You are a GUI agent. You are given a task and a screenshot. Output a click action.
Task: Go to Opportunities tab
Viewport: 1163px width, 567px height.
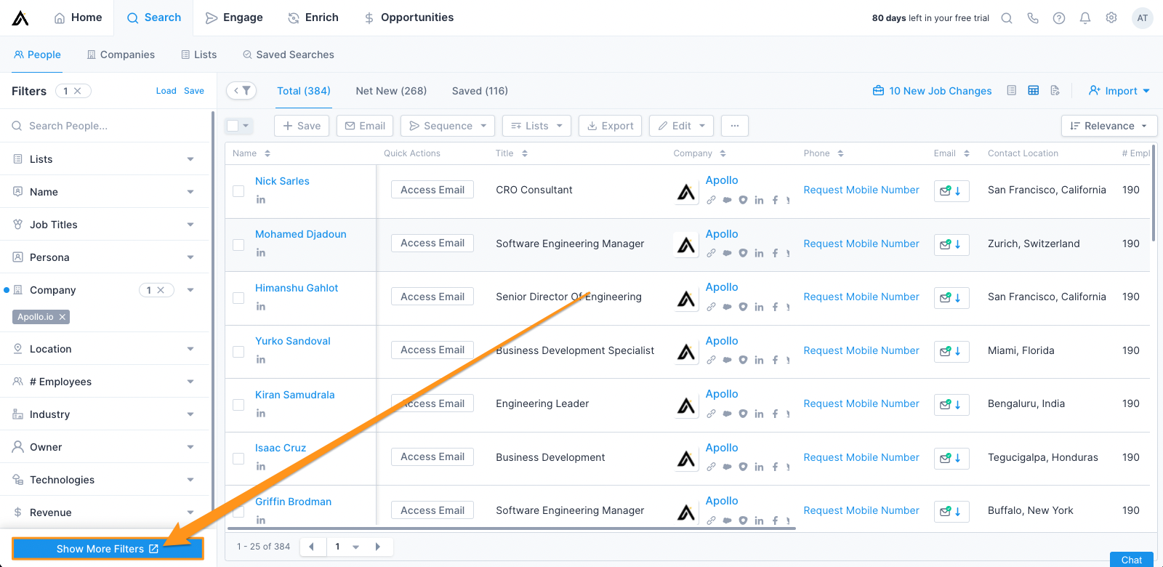[x=409, y=17]
